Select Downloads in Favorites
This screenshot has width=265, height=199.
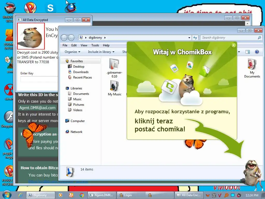tap(81, 72)
